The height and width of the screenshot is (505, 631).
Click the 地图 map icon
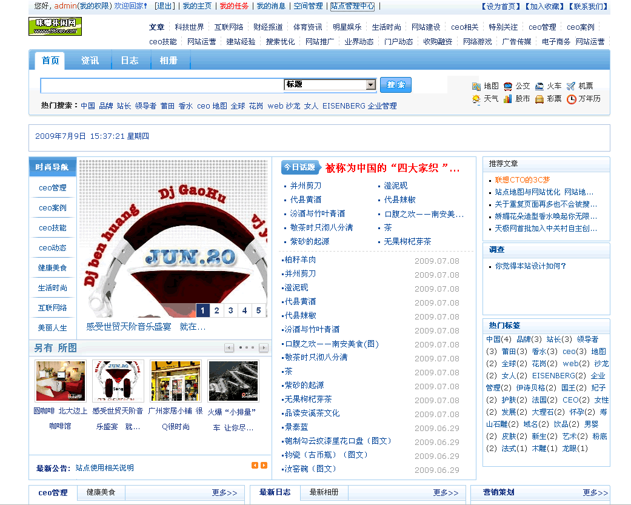point(476,86)
